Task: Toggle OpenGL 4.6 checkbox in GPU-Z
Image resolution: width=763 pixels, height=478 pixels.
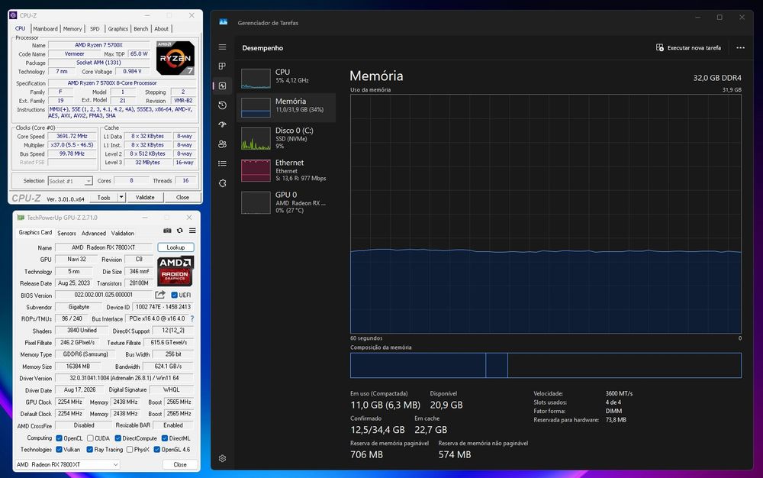Action: pos(156,449)
